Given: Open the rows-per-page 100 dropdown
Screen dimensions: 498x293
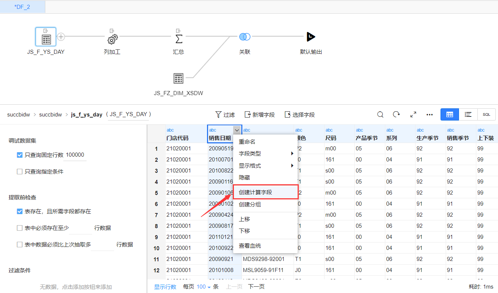Looking at the screenshot, I should coord(203,287).
